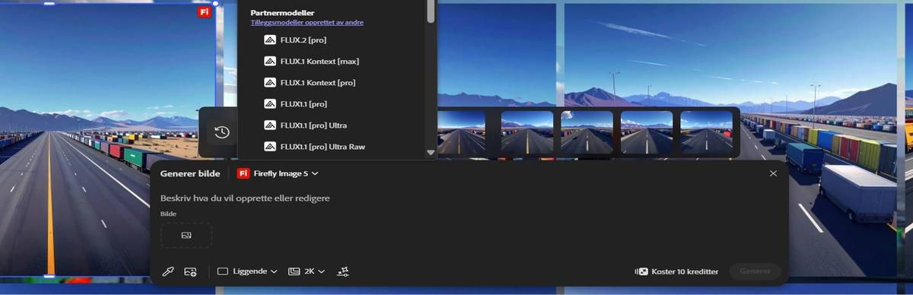Open the style brush icon

point(168,271)
